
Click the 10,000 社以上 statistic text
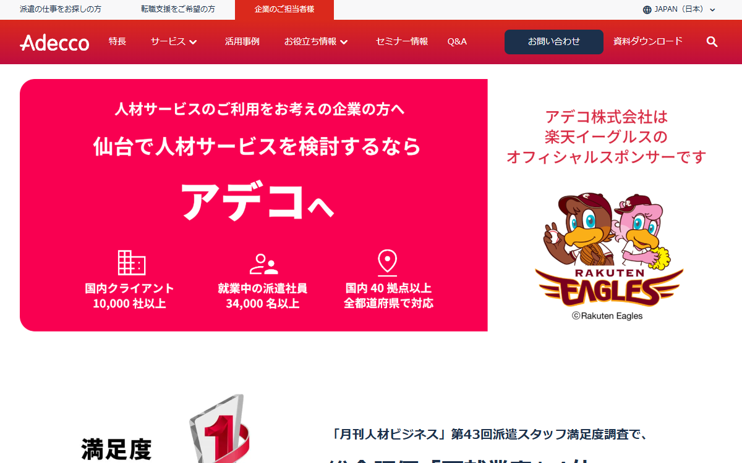(x=129, y=303)
